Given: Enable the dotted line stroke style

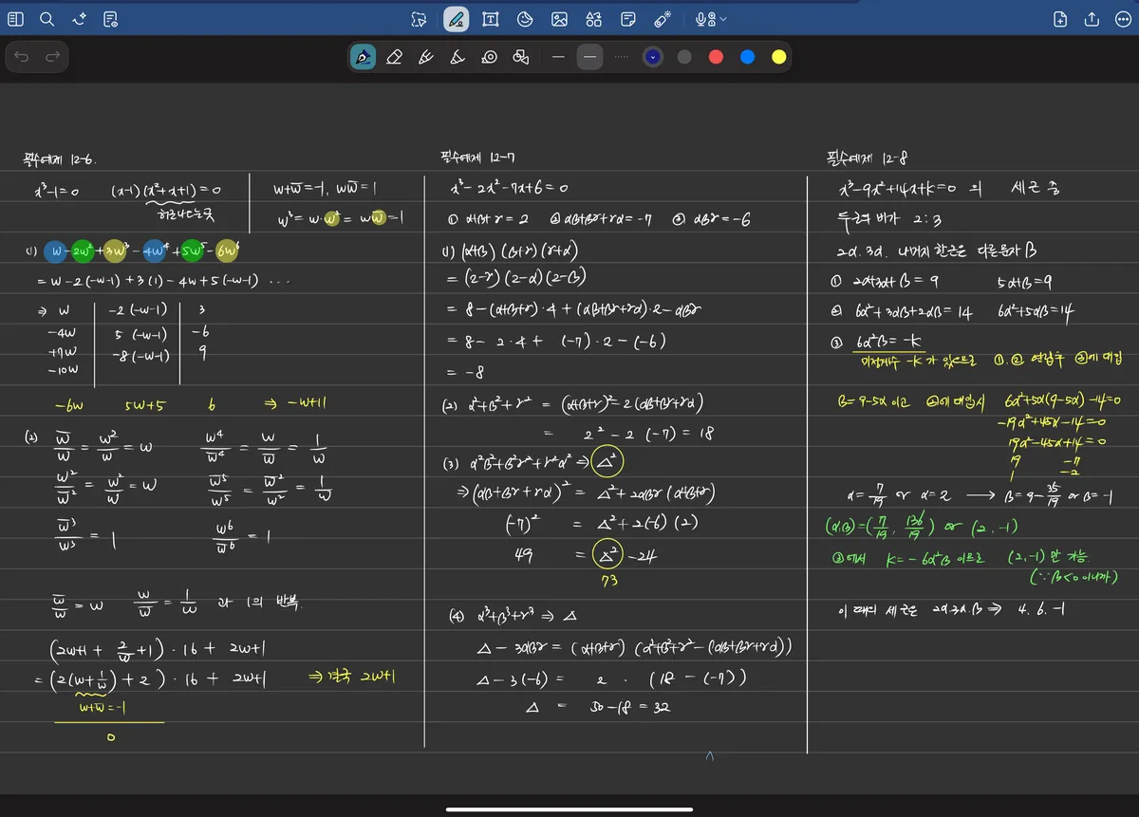Looking at the screenshot, I should pos(622,58).
